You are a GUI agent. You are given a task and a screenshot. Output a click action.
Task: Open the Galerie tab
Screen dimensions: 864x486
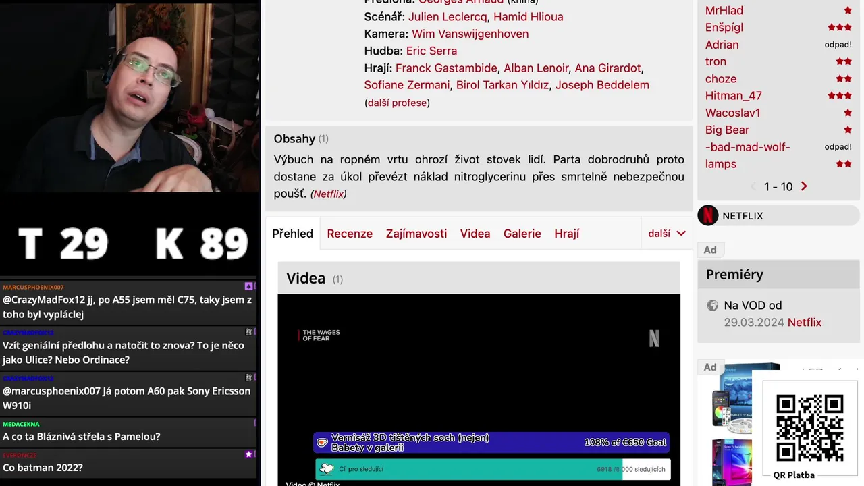(x=522, y=234)
